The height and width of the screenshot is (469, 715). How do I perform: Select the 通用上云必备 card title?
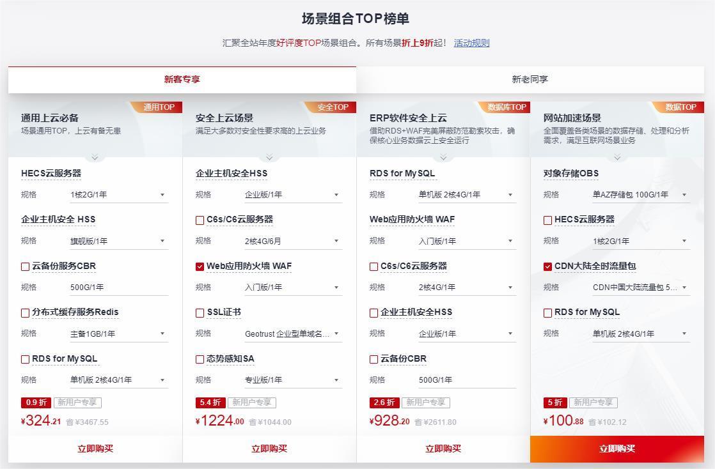pos(50,118)
